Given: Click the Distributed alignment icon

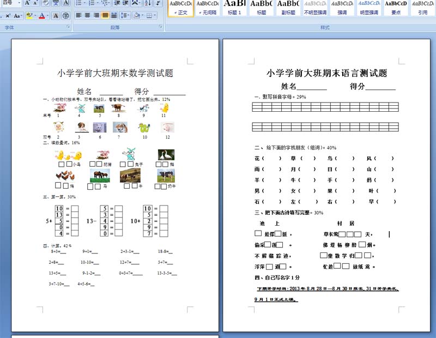Looking at the screenshot, I should [114, 15].
